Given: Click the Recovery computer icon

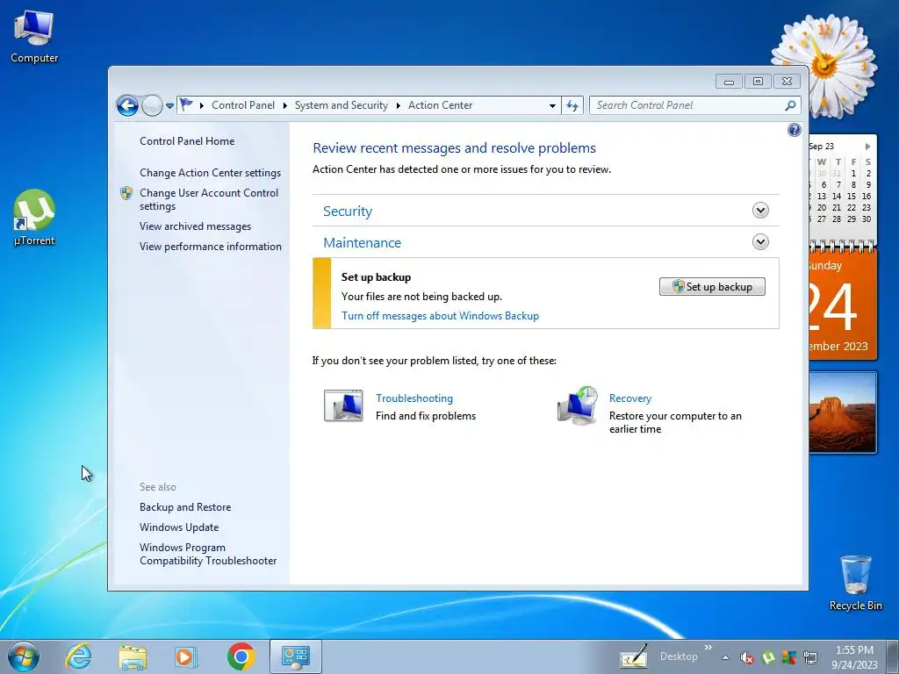Looking at the screenshot, I should [x=578, y=405].
